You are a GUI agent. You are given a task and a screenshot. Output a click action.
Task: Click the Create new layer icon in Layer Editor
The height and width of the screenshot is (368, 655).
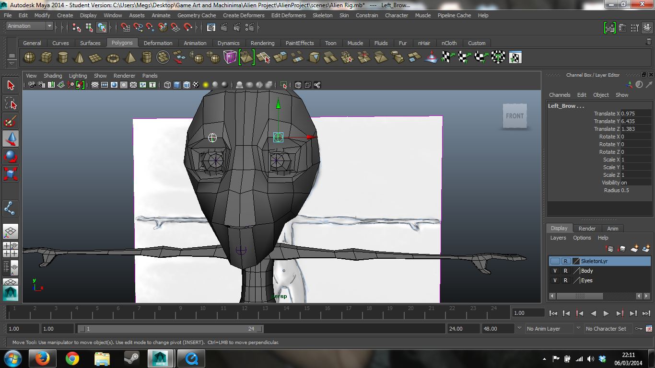(634, 248)
